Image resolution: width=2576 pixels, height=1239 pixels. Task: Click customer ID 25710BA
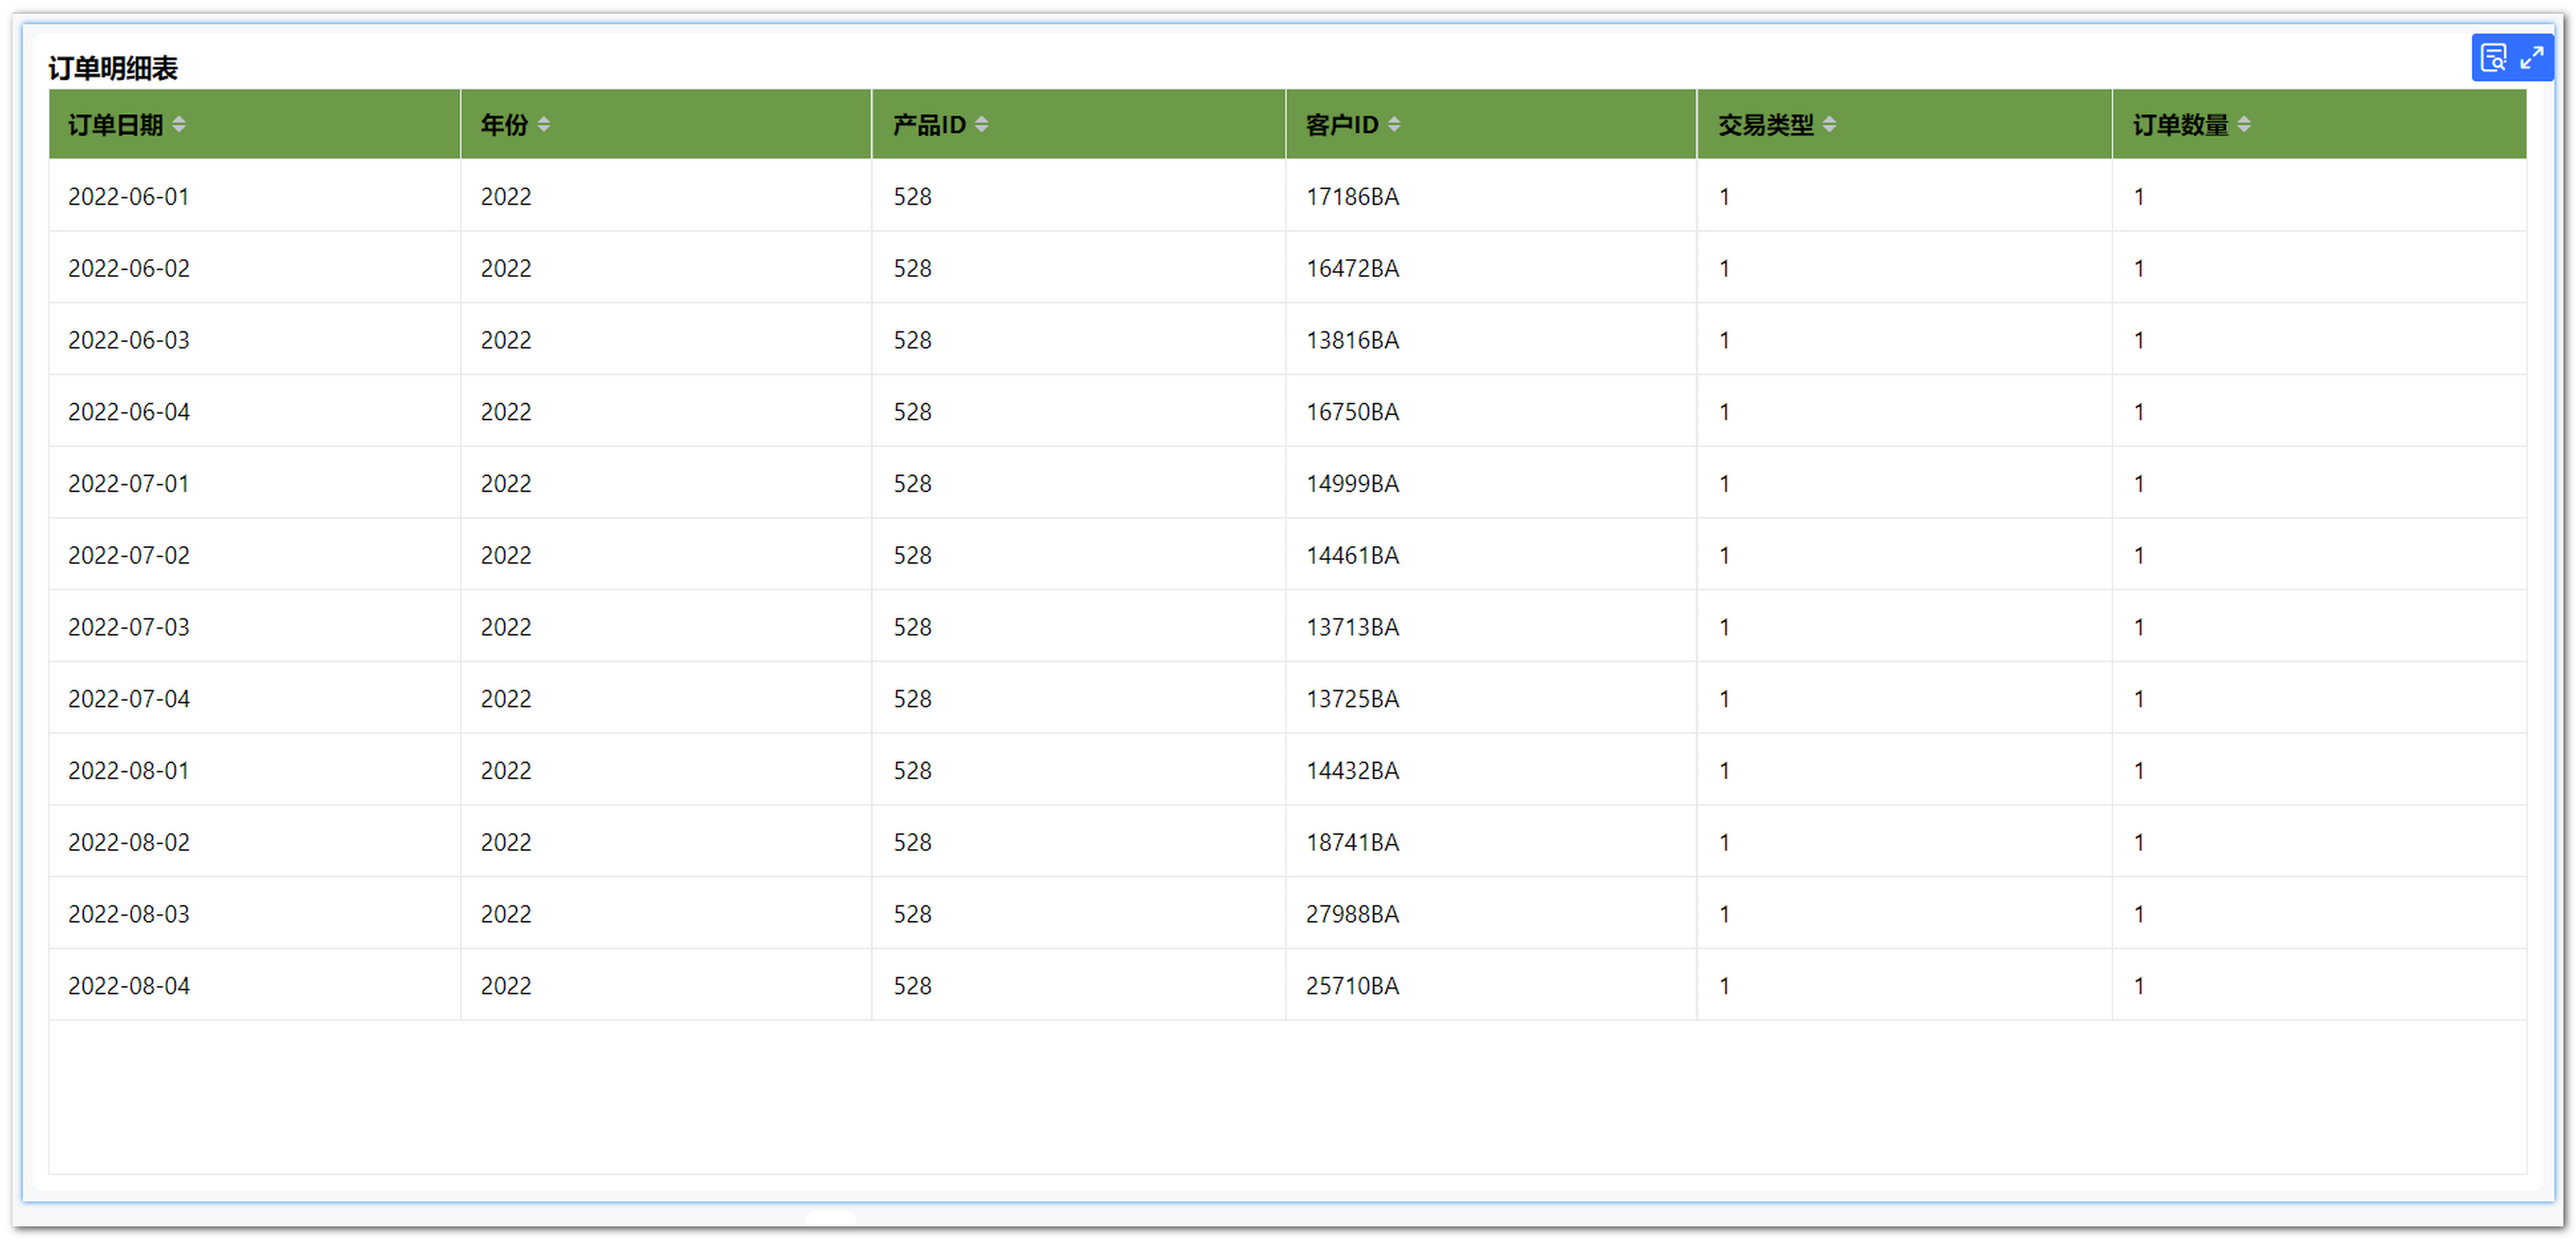[x=1352, y=986]
